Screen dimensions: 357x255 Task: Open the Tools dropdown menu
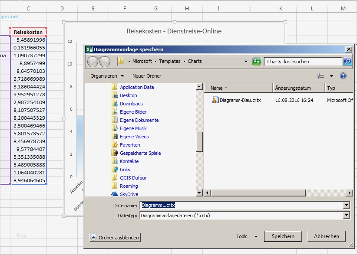point(246,236)
